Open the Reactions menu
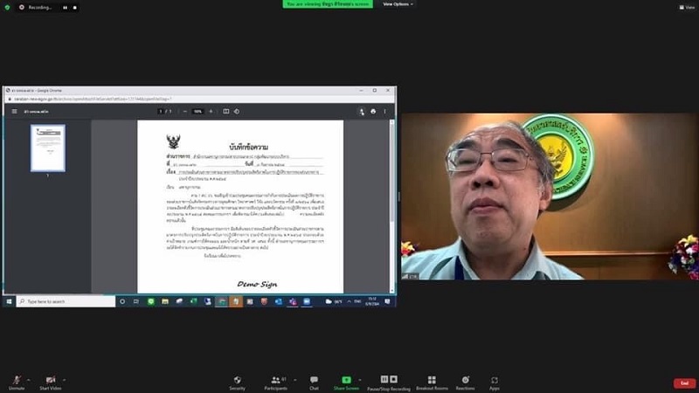 [x=465, y=380]
